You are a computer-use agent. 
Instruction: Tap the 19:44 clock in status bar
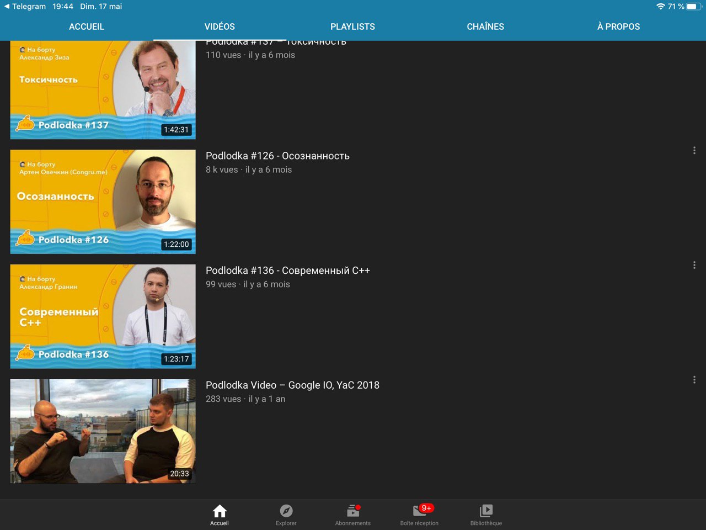(63, 7)
